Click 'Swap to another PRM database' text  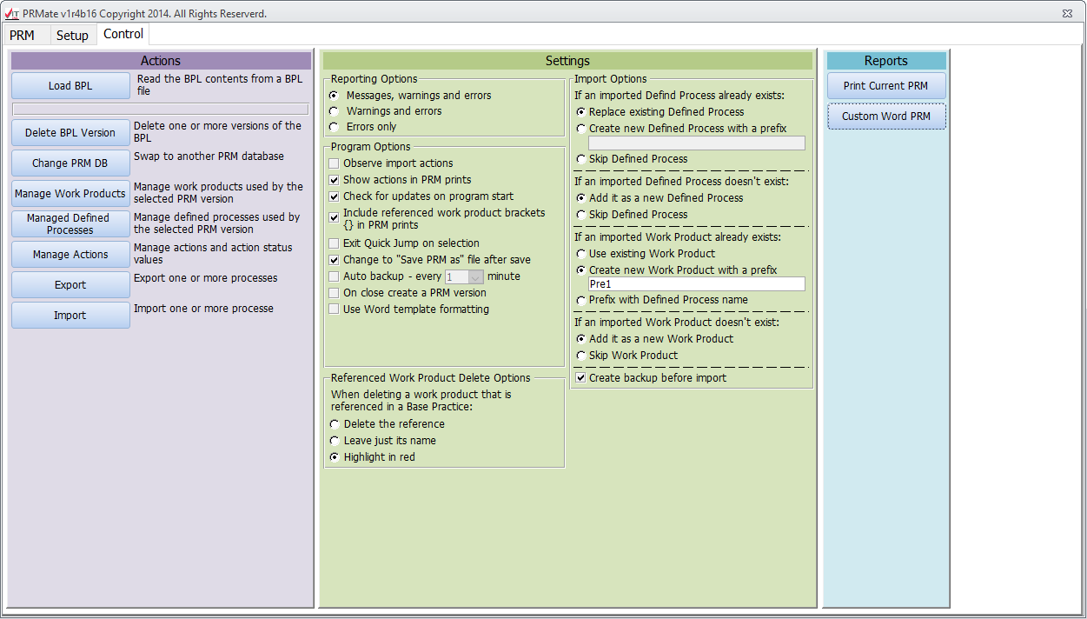(209, 156)
